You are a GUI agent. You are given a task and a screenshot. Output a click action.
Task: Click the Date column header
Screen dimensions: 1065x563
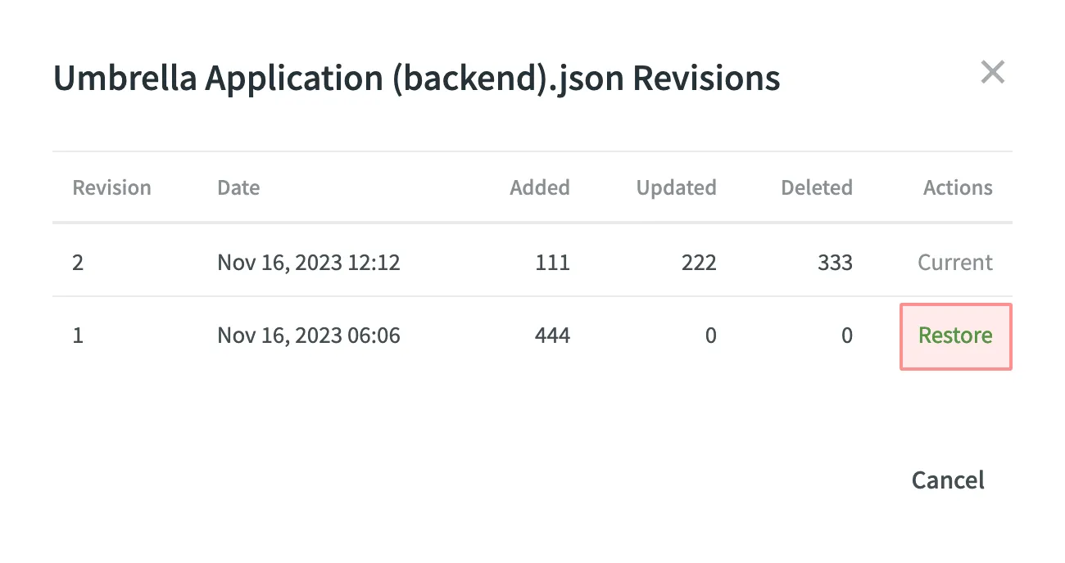tap(238, 188)
